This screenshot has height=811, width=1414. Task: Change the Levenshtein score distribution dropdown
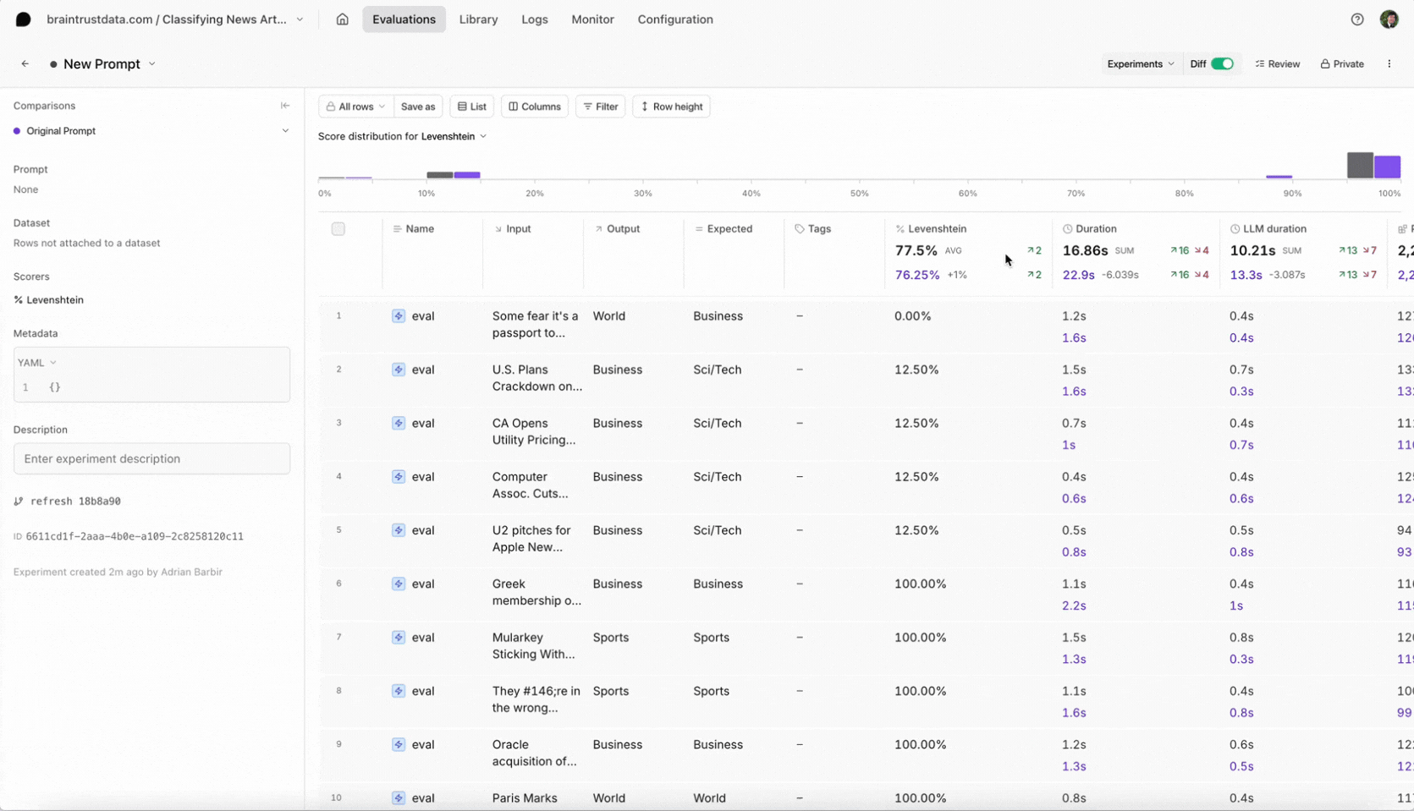point(454,136)
